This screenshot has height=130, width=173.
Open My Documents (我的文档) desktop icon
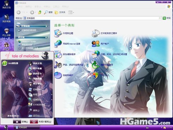(6, 5)
